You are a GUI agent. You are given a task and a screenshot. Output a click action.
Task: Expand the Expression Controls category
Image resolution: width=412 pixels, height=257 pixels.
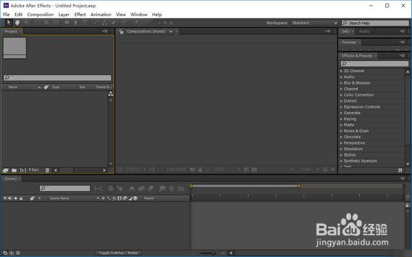[341, 108]
